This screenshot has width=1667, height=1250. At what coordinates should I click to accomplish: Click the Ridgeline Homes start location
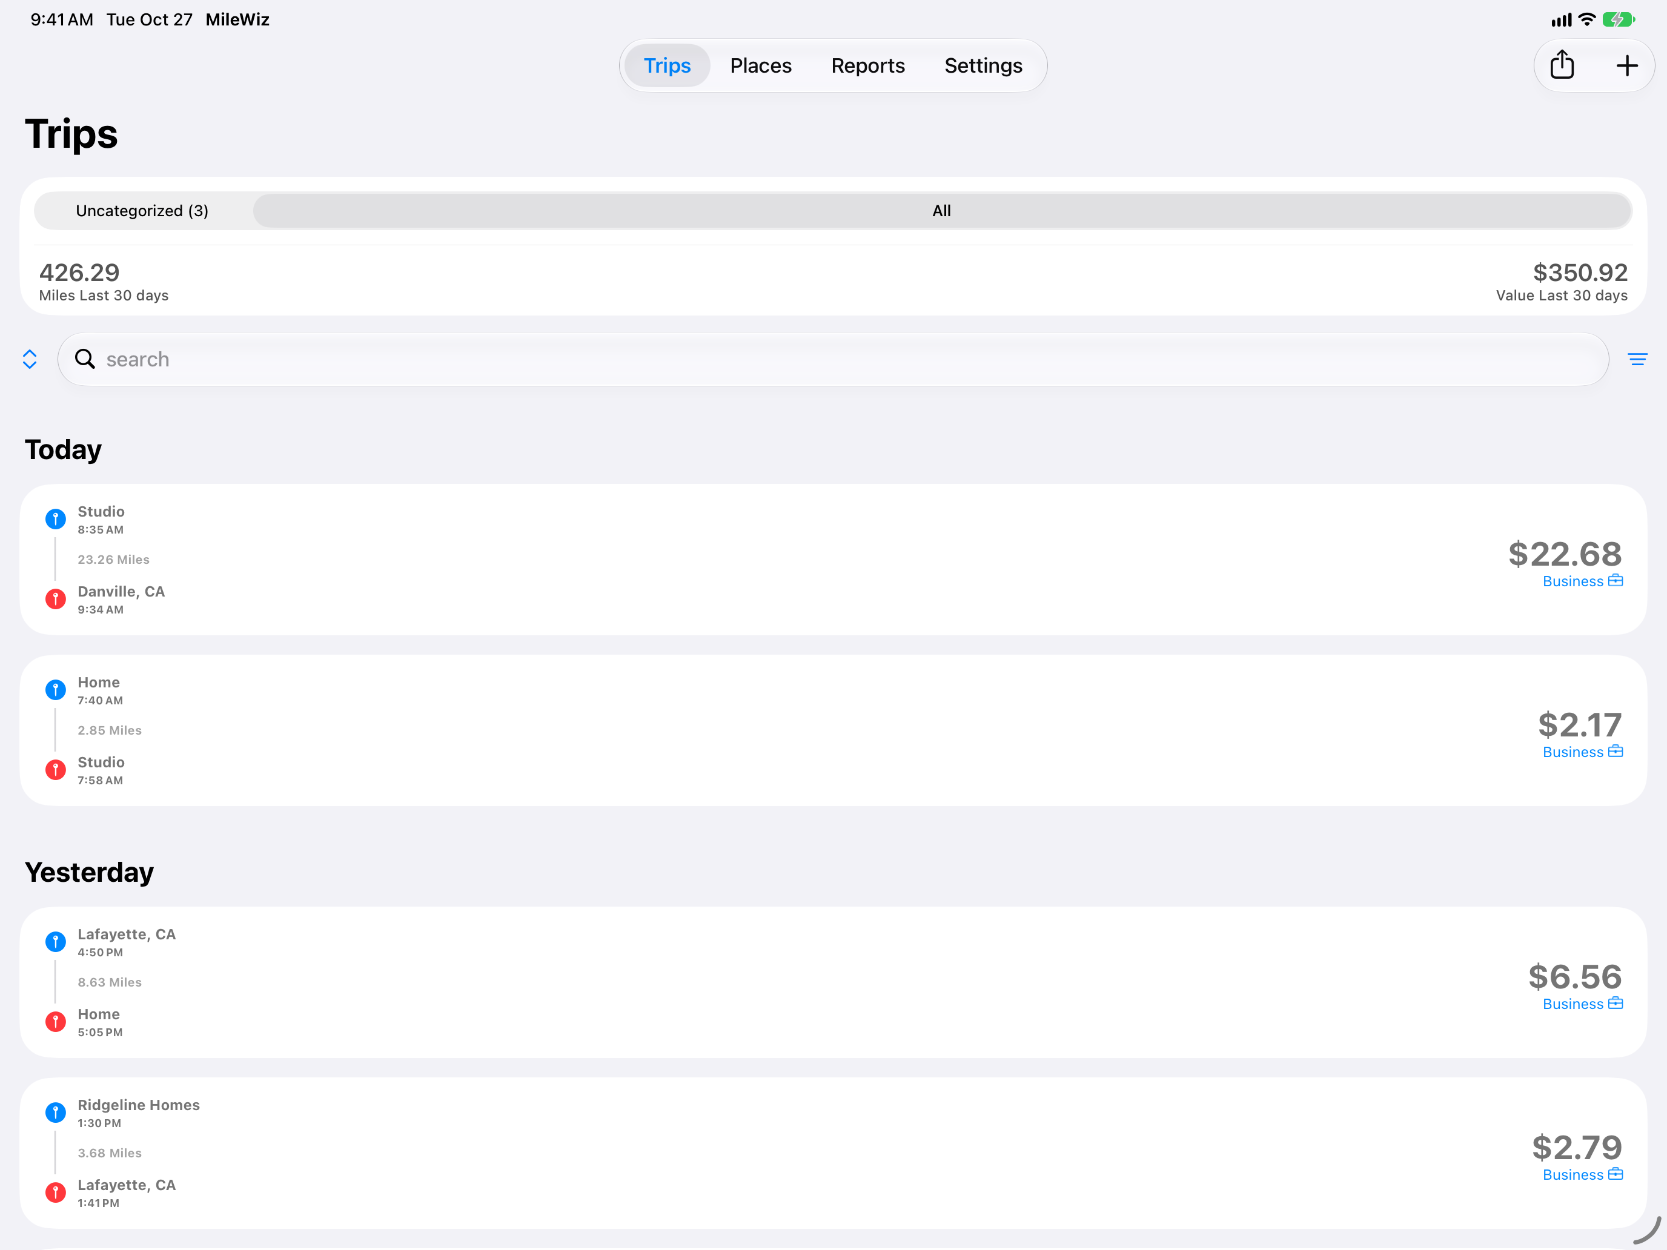[x=139, y=1105]
